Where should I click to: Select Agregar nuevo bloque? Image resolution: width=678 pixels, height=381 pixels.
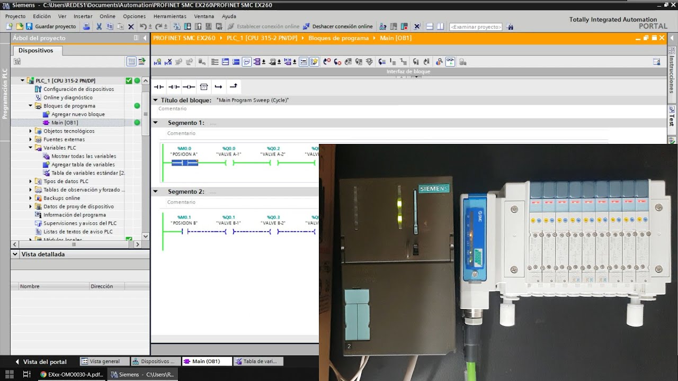pos(78,114)
